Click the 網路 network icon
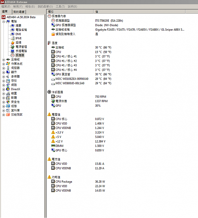The image size is (198, 218). pyautogui.click(x=8, y=85)
